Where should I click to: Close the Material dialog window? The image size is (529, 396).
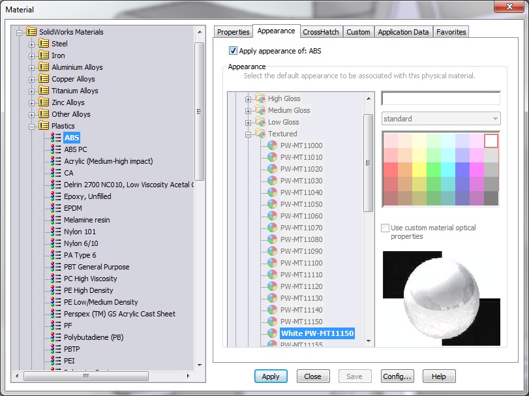(x=509, y=7)
